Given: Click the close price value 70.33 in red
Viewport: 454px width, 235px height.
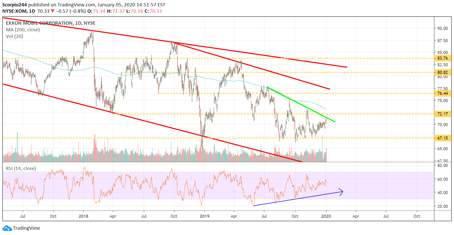Looking at the screenshot, I should [x=156, y=11].
